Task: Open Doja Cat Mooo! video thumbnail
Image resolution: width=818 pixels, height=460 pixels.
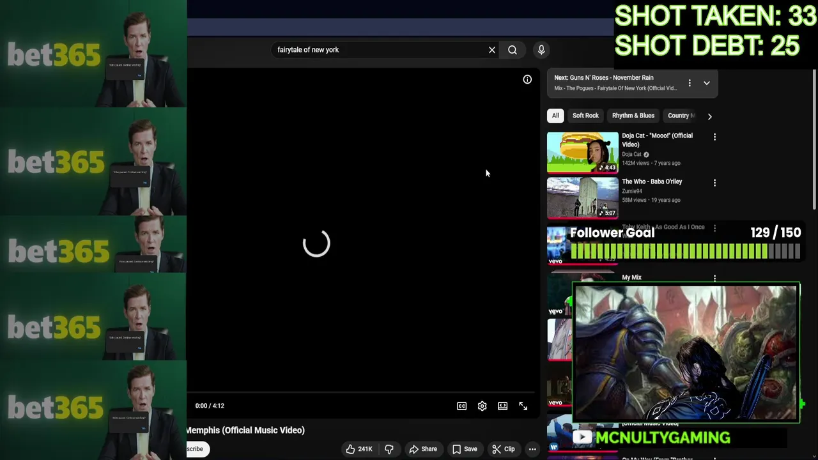Action: [583, 153]
